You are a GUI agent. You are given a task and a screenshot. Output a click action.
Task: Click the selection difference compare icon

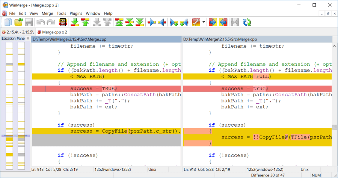pyautogui.click(x=63, y=22)
